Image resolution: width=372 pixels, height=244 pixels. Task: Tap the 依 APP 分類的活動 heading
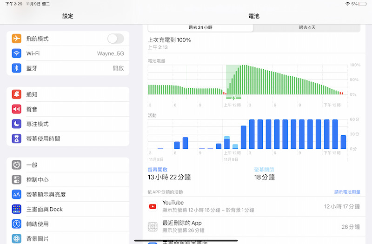[165, 192]
